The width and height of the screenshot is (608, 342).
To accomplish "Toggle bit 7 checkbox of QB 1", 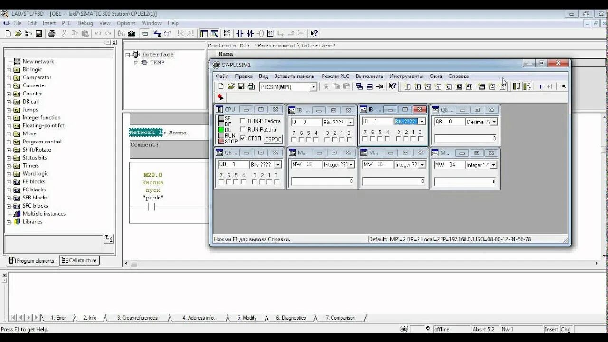I will click(x=221, y=182).
